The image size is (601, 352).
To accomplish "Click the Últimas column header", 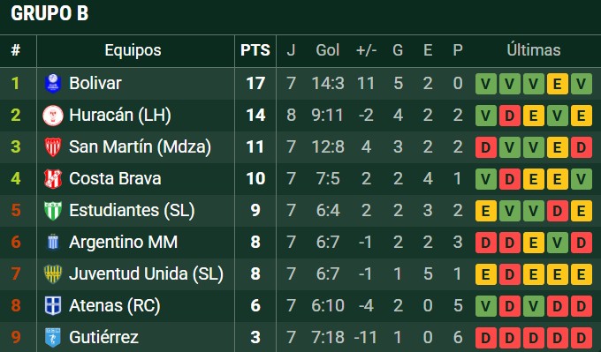I will click(534, 50).
